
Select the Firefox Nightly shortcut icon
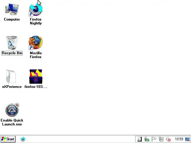36,10
